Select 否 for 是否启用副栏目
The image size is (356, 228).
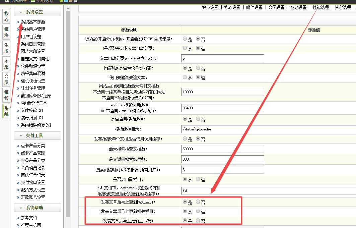click(198, 179)
